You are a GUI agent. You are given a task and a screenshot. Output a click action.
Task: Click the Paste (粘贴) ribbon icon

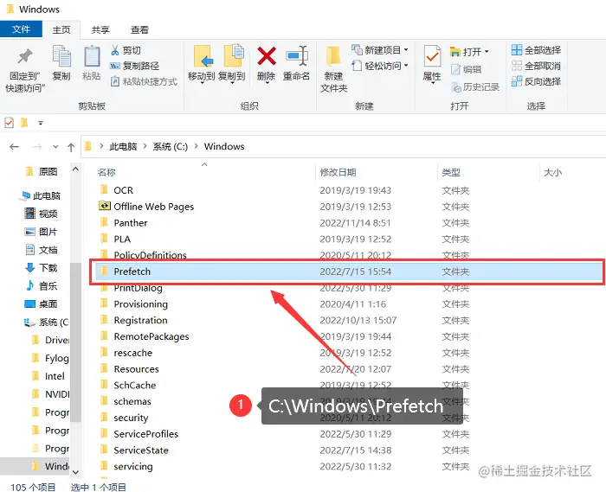click(x=92, y=63)
